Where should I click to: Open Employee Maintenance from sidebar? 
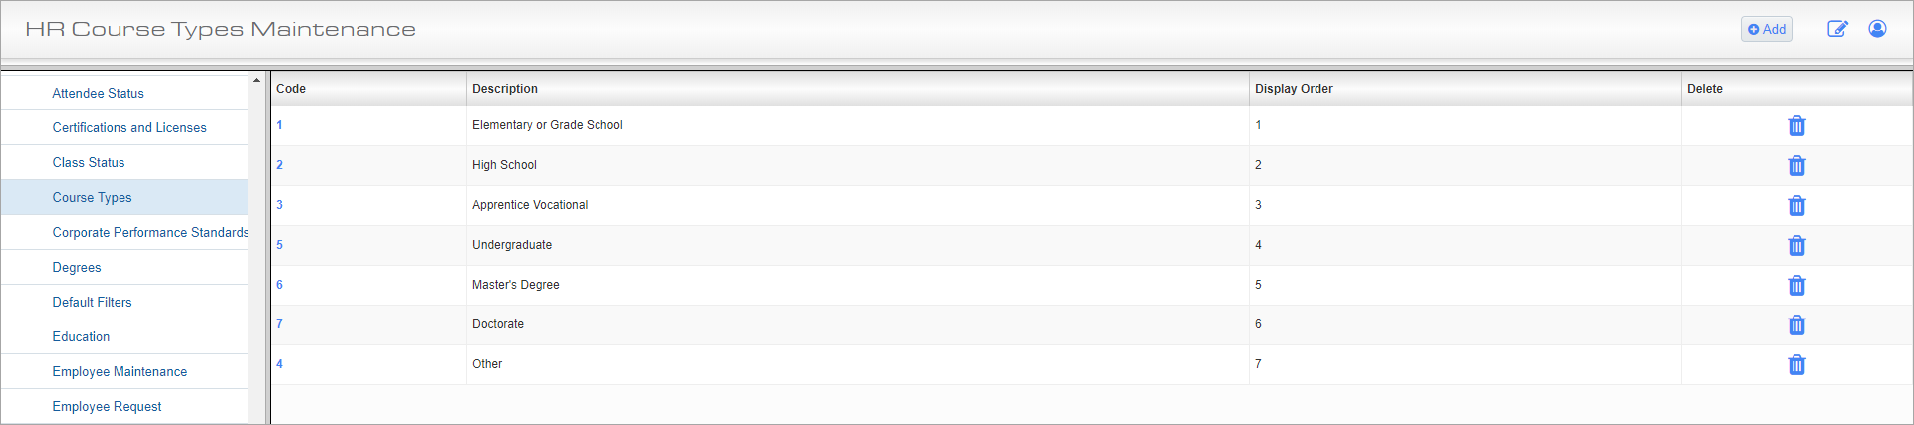point(120,371)
